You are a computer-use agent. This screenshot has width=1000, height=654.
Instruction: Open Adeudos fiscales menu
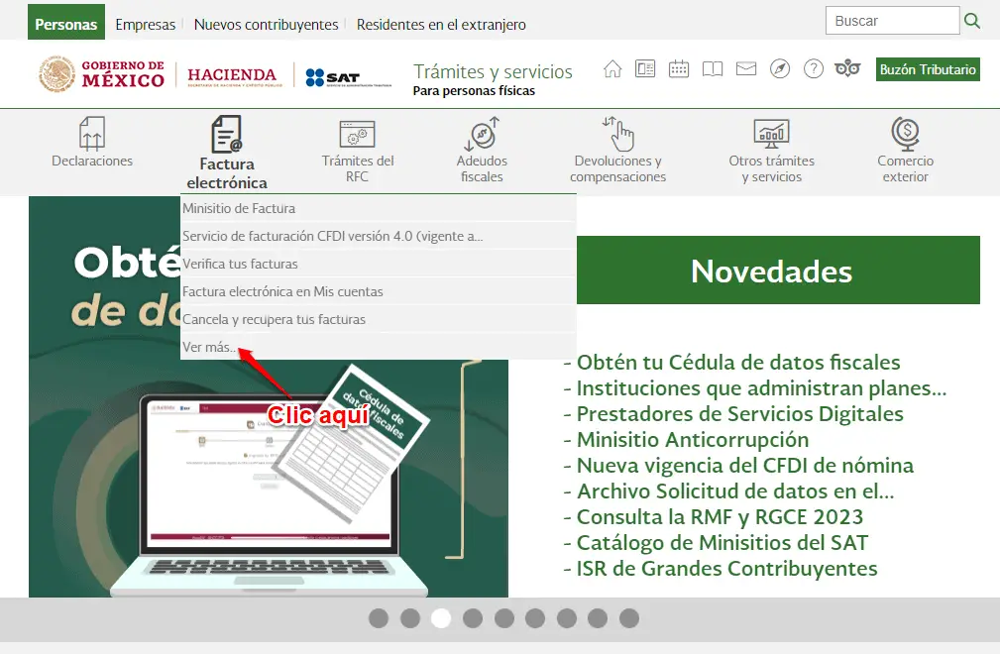(482, 151)
